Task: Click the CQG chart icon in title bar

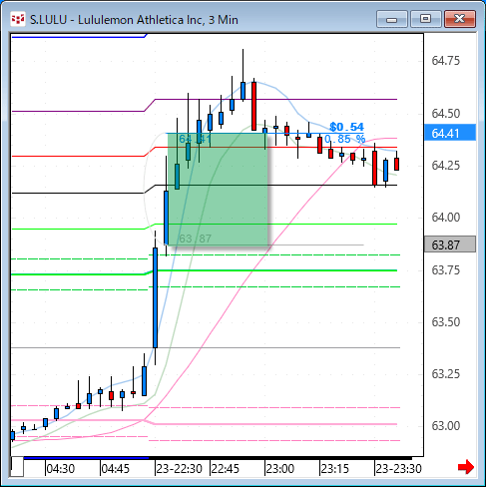Action: tap(18, 19)
